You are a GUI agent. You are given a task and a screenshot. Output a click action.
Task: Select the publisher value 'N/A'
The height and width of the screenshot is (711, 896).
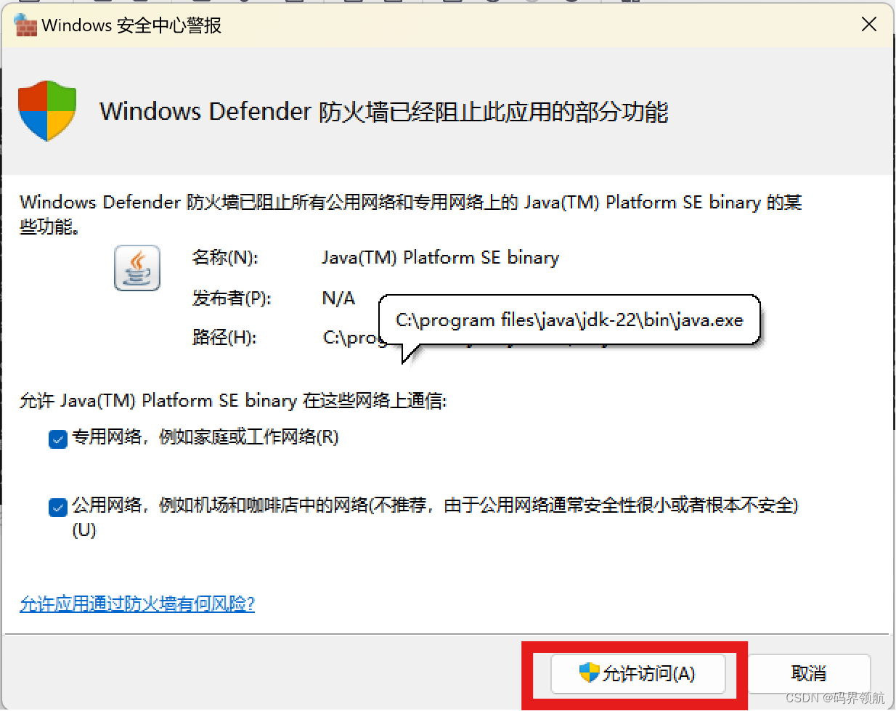339,298
